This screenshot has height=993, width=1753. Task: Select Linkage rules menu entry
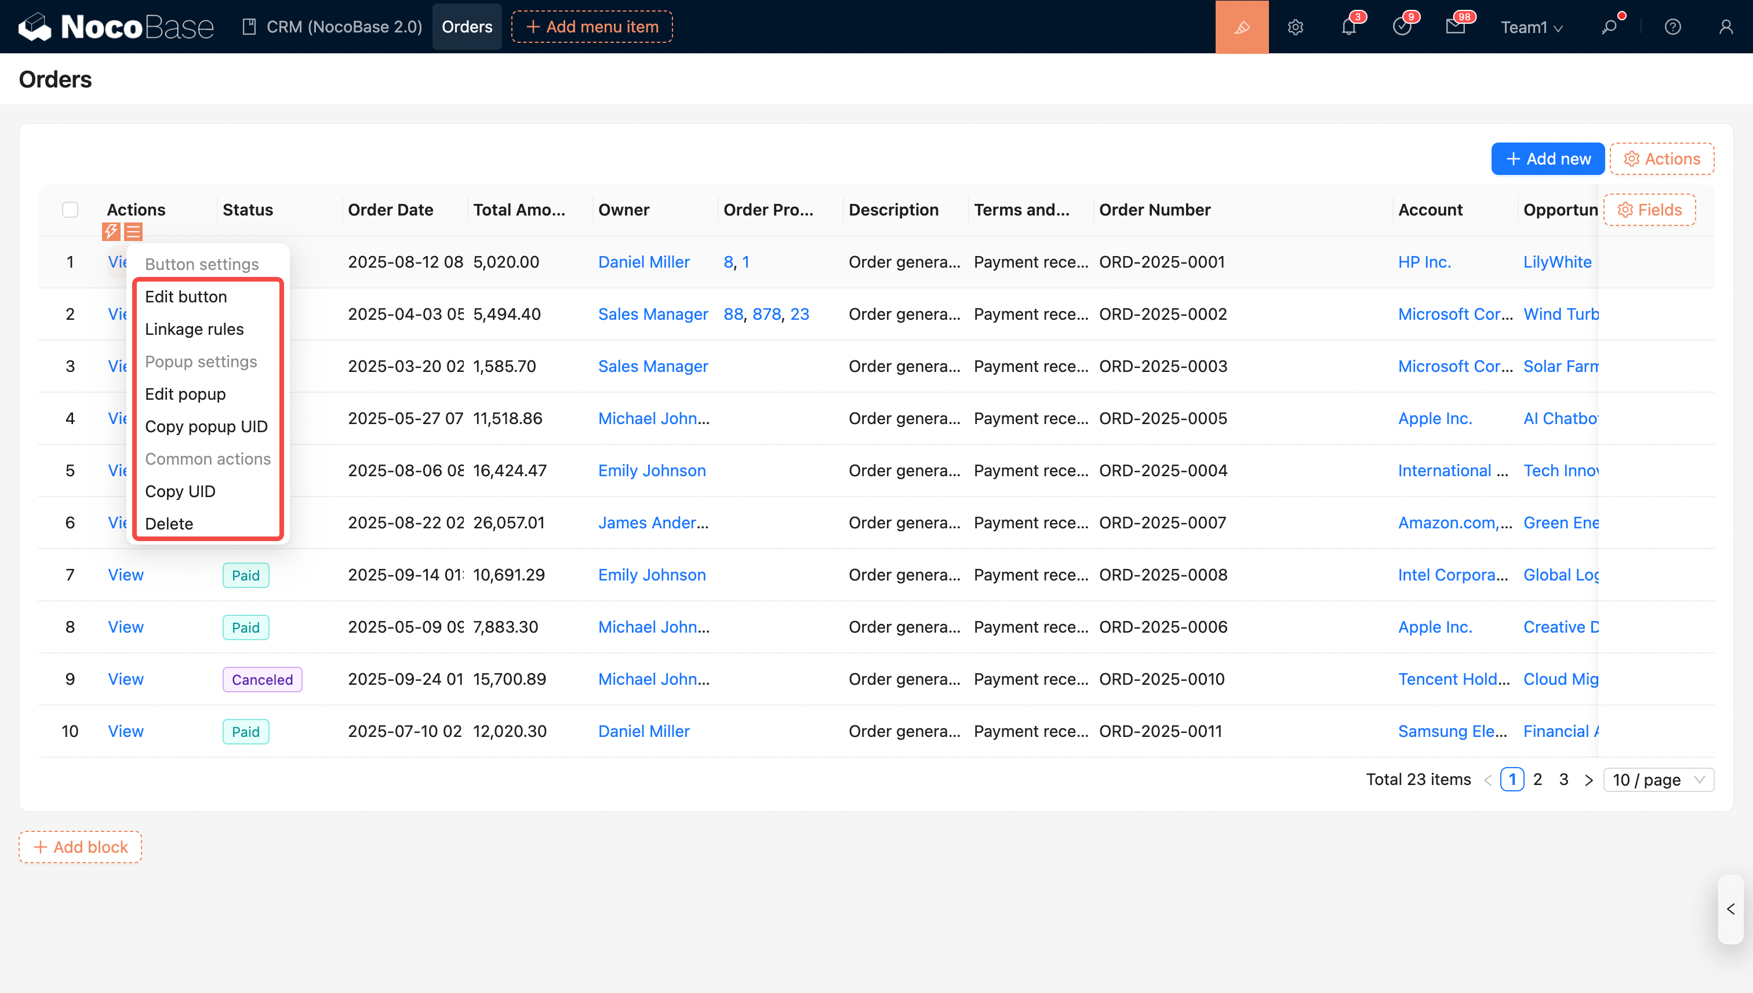coord(194,328)
